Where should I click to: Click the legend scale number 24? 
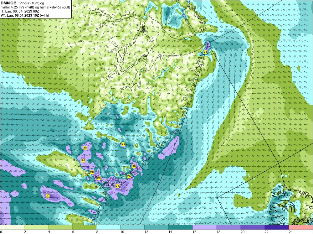click(x=291, y=232)
